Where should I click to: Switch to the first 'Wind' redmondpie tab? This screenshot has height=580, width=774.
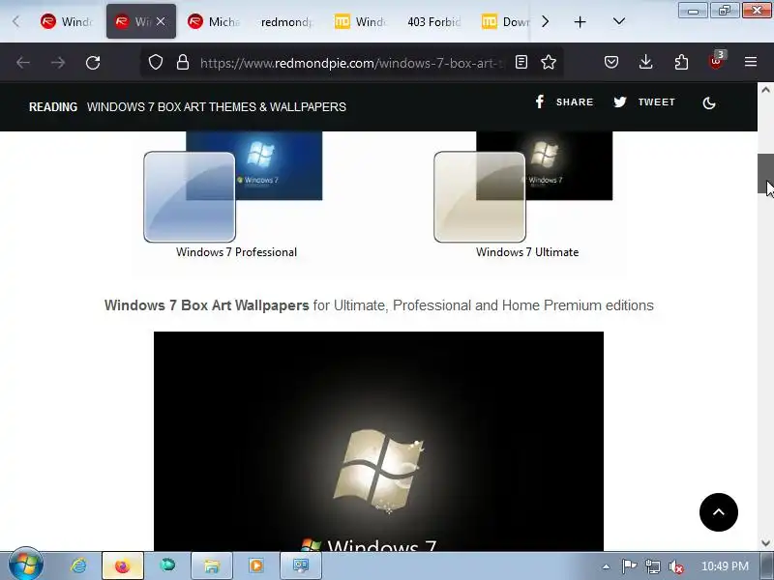click(x=67, y=21)
